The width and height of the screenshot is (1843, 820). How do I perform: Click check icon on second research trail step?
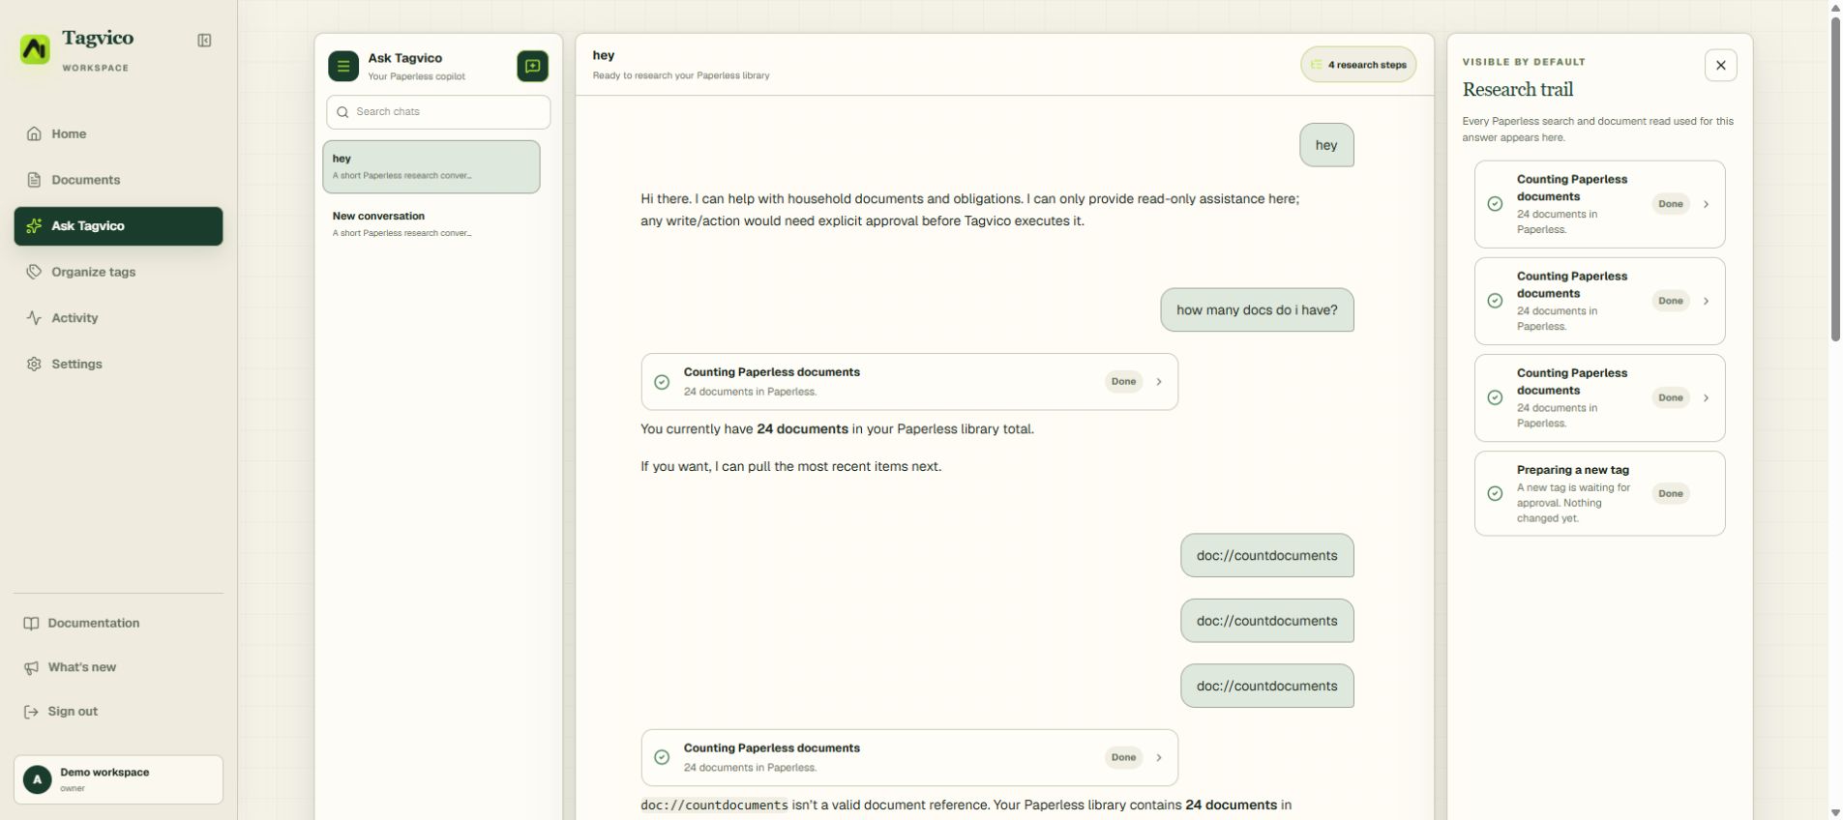(x=1495, y=301)
